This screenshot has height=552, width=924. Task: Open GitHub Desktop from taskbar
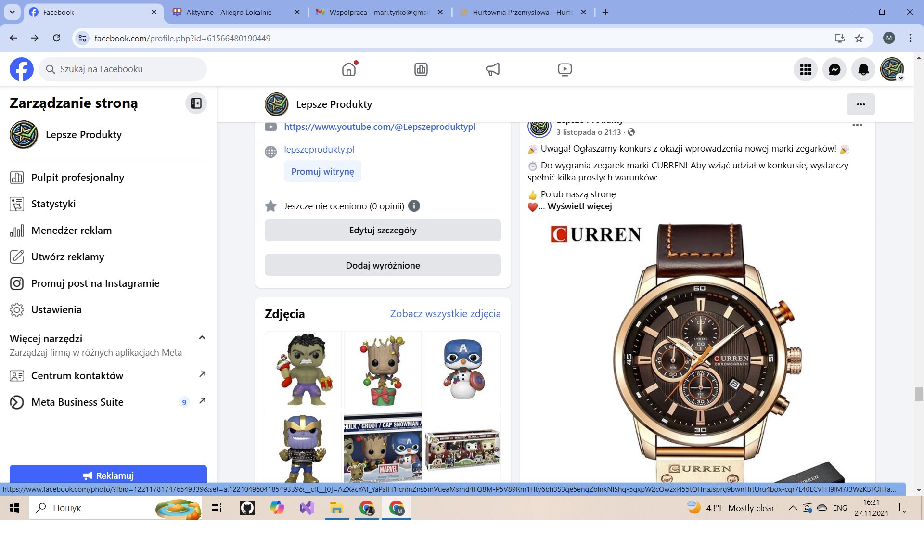tap(247, 508)
